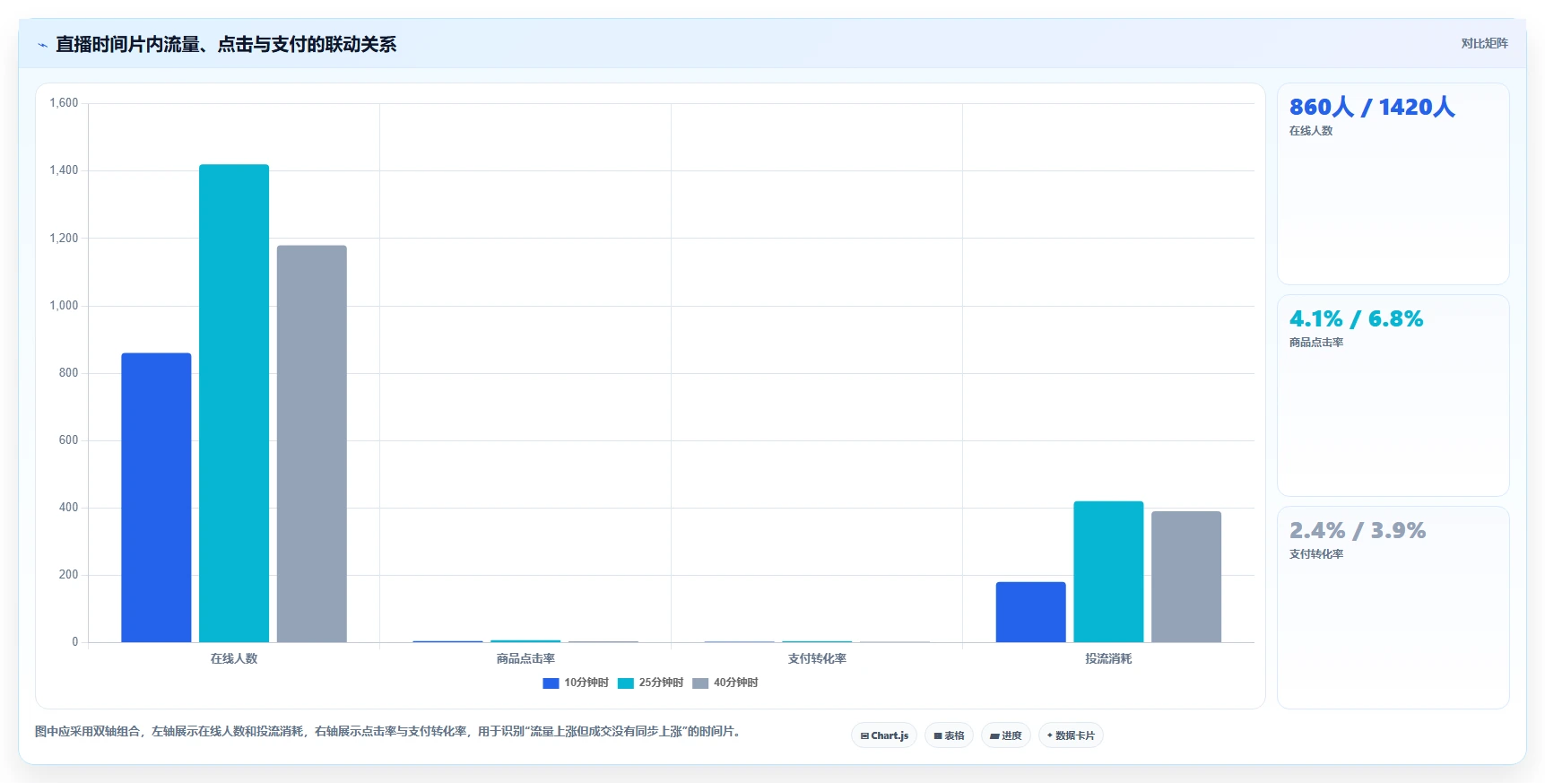Click the 800 y-axis tick label
1545x783 pixels.
(68, 373)
